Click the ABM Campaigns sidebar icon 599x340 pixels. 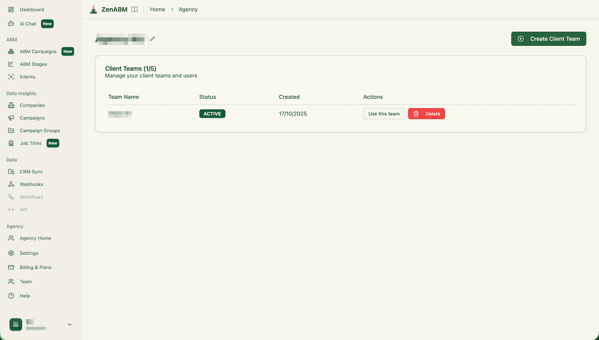pos(11,52)
